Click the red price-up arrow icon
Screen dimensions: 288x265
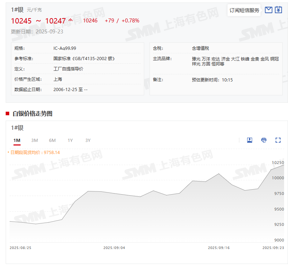pyautogui.click(x=70, y=20)
